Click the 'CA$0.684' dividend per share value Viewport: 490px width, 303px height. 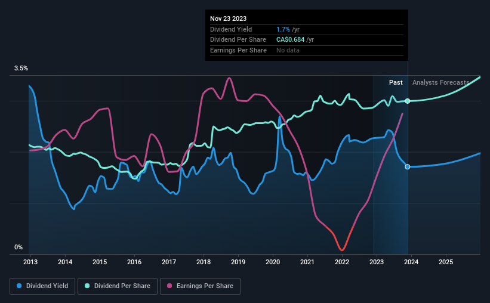tap(290, 40)
